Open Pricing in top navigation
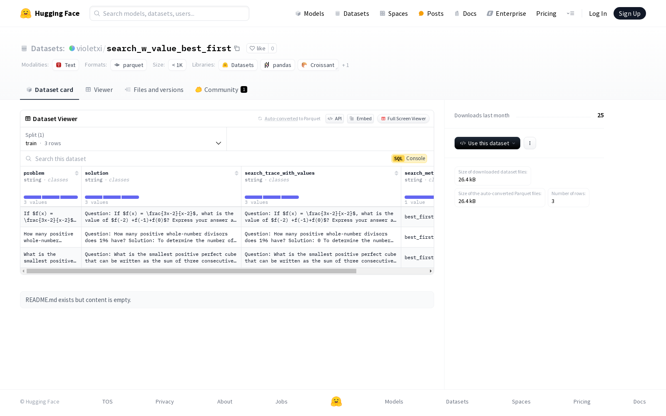The height and width of the screenshot is (416, 666). [546, 13]
